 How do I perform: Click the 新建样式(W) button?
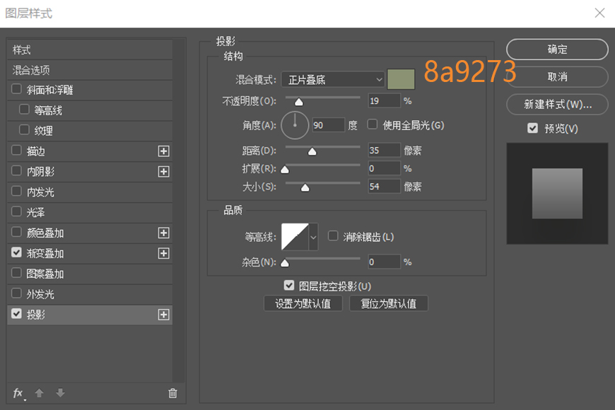[x=557, y=104]
